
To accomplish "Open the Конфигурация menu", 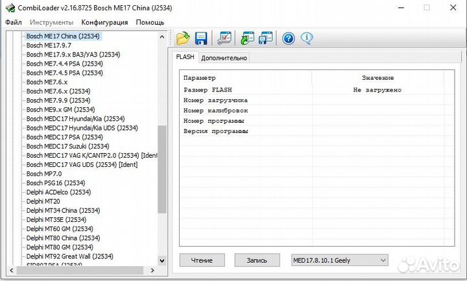I will pos(104,22).
